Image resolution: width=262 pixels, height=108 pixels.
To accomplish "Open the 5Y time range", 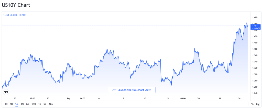I will click(45, 104).
